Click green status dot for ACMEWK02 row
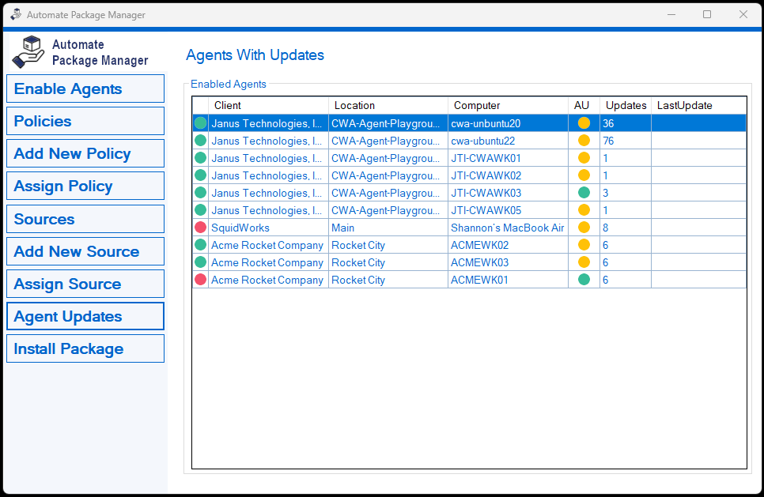The width and height of the screenshot is (764, 497). [200, 245]
